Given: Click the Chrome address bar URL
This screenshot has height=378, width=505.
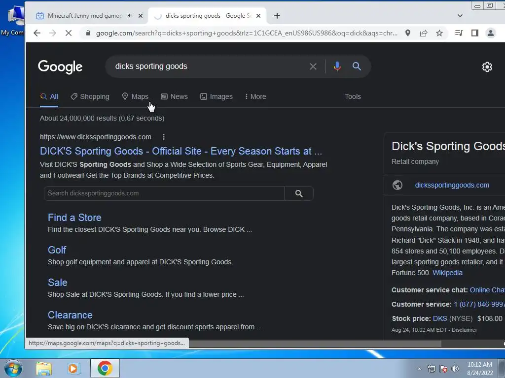Looking at the screenshot, I should tap(247, 33).
